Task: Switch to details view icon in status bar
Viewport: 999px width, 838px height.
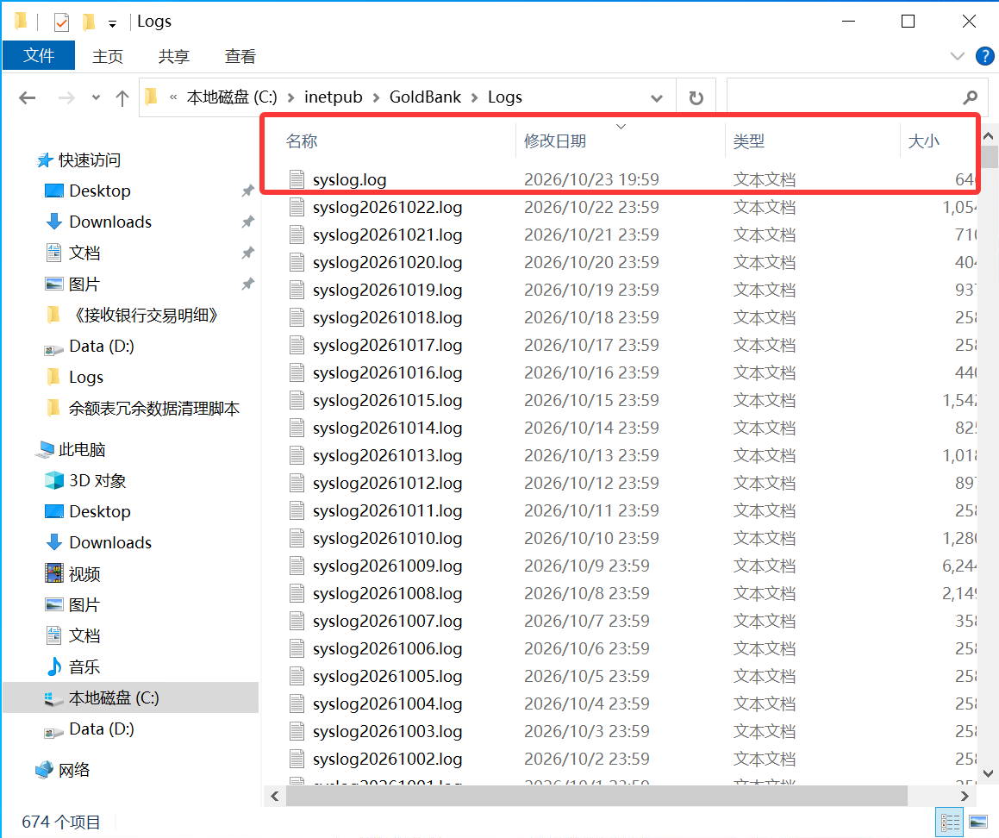Action: pyautogui.click(x=949, y=822)
